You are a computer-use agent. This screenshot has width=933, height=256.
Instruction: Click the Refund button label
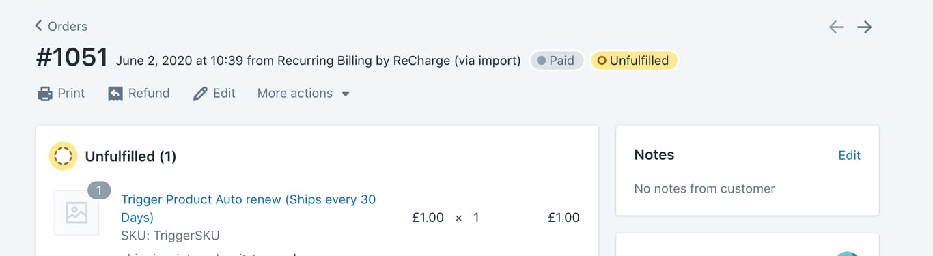click(149, 94)
